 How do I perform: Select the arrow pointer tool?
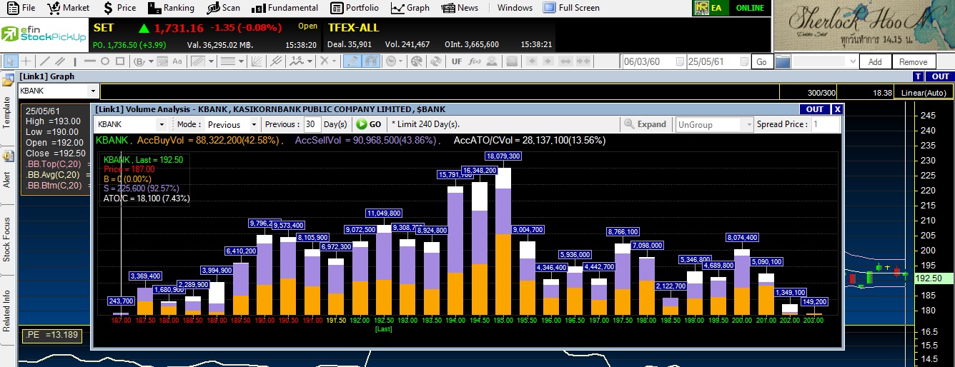coord(11,61)
